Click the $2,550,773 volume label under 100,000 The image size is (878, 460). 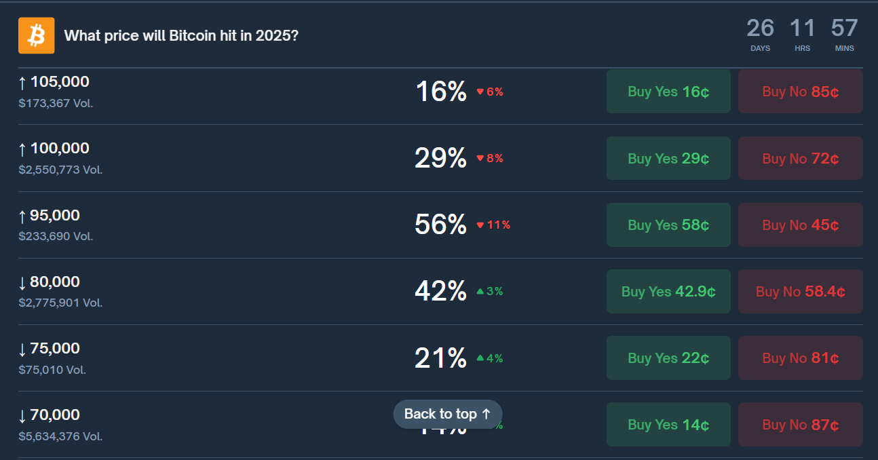(60, 170)
